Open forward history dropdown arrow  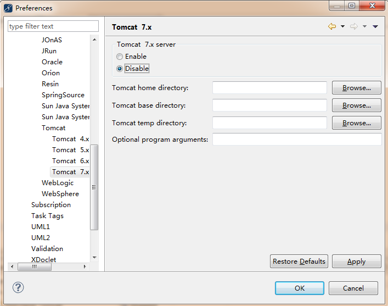pyautogui.click(x=364, y=26)
